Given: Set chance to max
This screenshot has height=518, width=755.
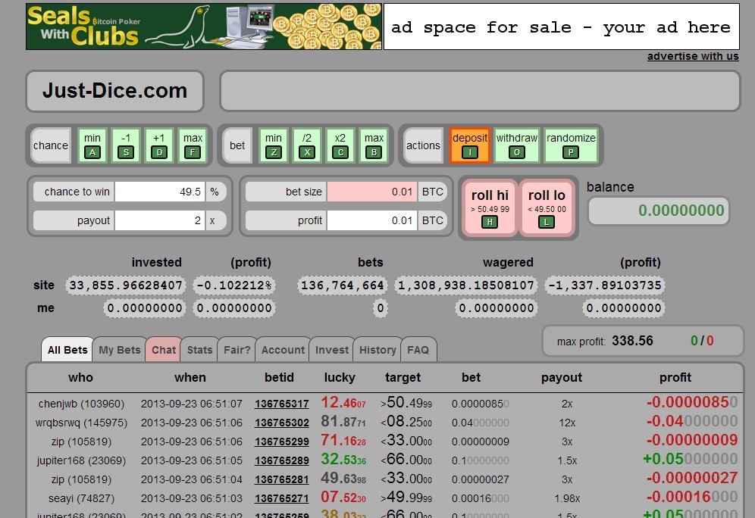Looking at the screenshot, I should click(193, 145).
